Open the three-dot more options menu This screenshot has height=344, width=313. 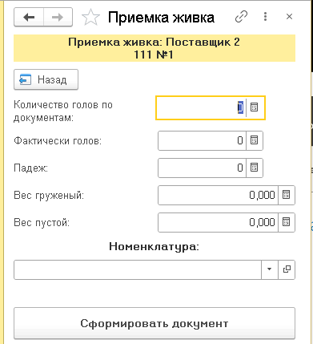pyautogui.click(x=265, y=17)
